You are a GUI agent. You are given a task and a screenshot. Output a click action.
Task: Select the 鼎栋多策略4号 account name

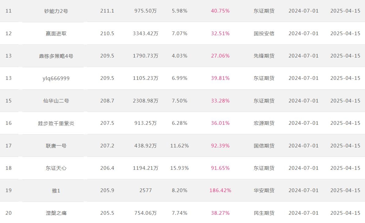click(56, 56)
